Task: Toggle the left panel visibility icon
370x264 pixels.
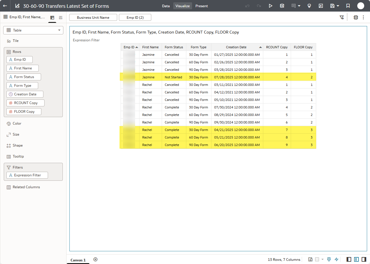Action: (349, 259)
